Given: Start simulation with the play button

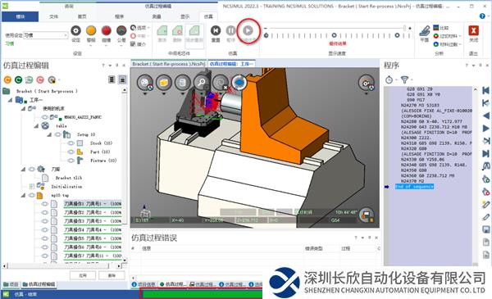Looking at the screenshot, I should 248,30.
